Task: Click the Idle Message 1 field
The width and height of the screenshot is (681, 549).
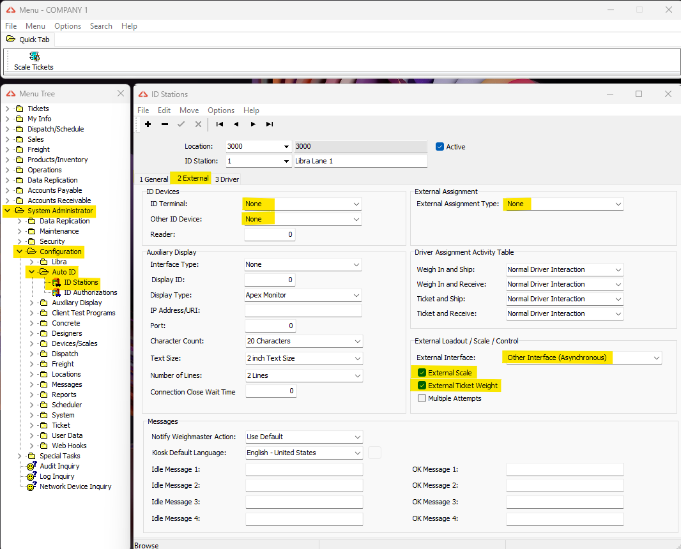Action: click(304, 470)
